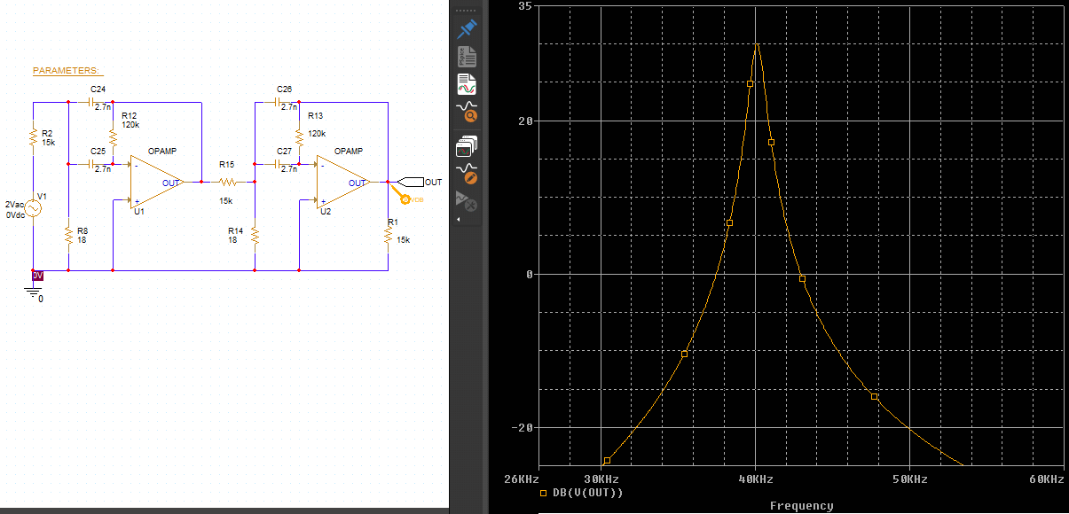This screenshot has width=1069, height=514.
Task: Click the Frequency axis title
Action: 801,506
